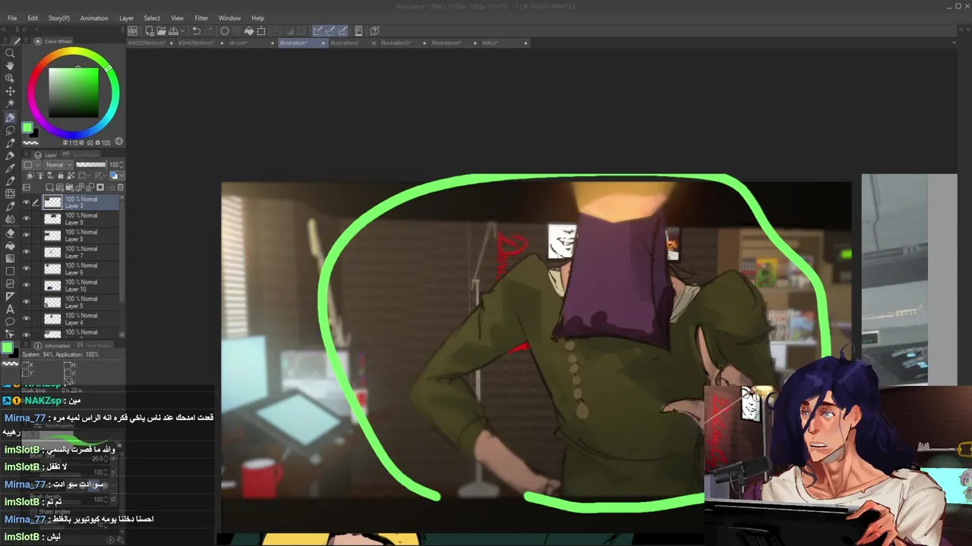Select the Move layer arrows tool
Viewport: 972px width, 546px height.
click(10, 92)
